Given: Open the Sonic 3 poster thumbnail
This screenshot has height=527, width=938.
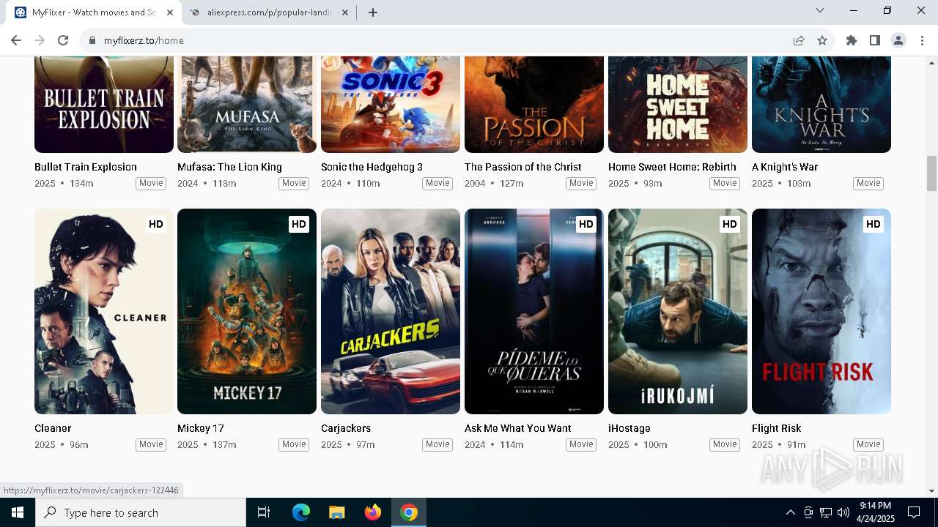Looking at the screenshot, I should click(x=391, y=104).
